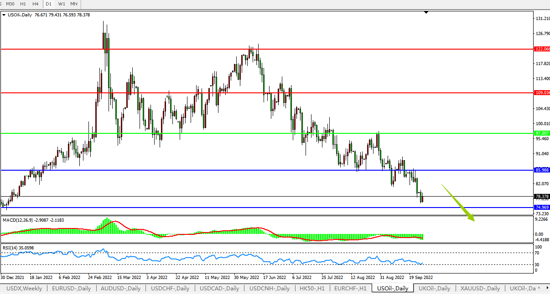This screenshot has height=294, width=550.
Task: Switch to the XAUUSD-,Daily tab
Action: [x=480, y=288]
